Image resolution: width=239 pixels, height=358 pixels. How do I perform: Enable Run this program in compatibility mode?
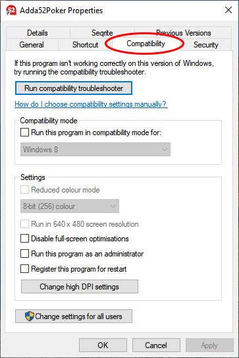tap(24, 133)
